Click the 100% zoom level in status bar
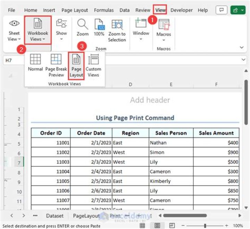Image resolution: width=250 pixels, height=229 pixels. tap(238, 226)
